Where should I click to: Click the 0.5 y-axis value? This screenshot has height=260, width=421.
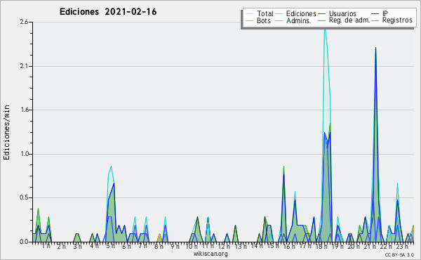[x=24, y=198]
